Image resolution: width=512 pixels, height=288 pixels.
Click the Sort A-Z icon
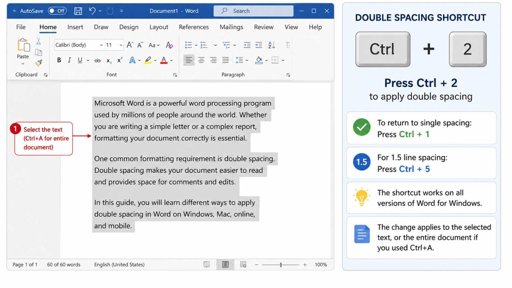pos(272,45)
